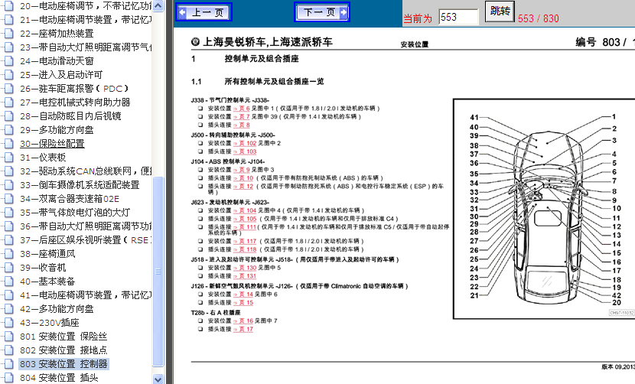Select 38—座椅通风 entry

click(x=47, y=254)
